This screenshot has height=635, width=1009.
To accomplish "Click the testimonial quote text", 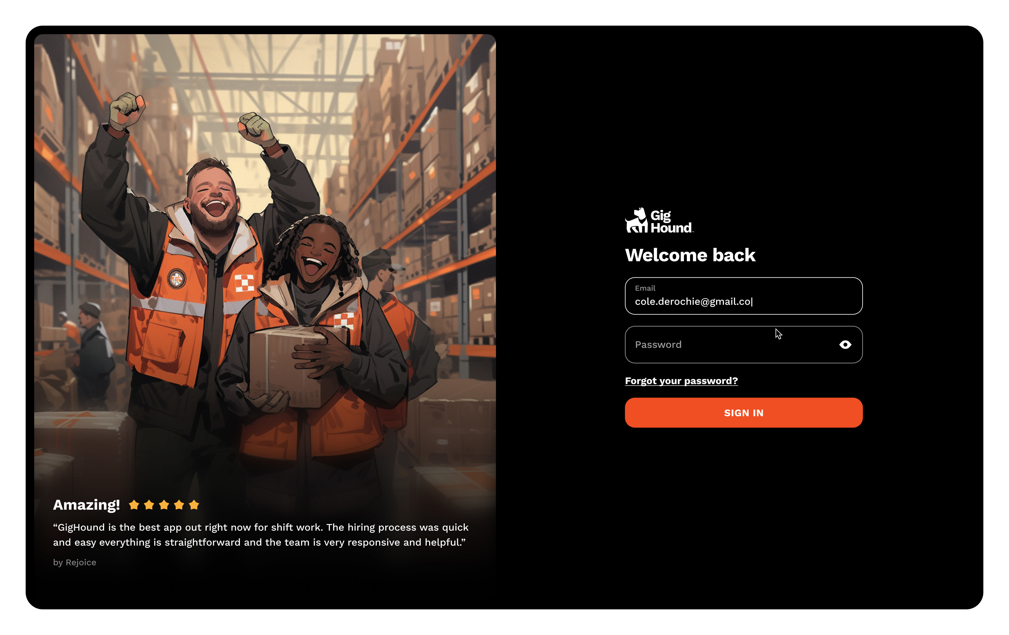I will tap(261, 535).
